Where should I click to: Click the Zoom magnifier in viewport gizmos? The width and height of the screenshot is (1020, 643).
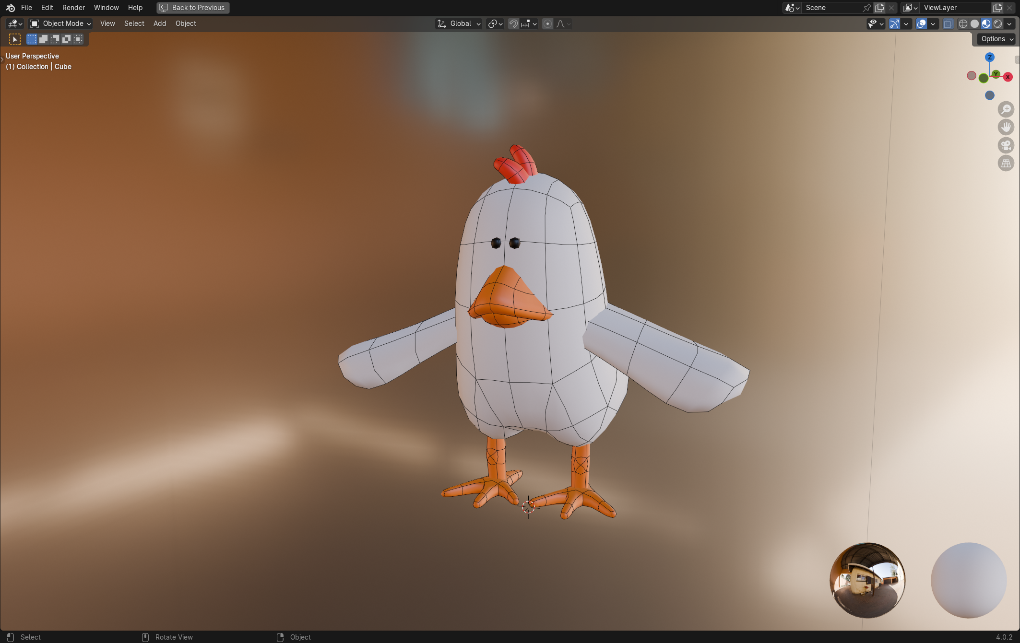tap(1006, 109)
